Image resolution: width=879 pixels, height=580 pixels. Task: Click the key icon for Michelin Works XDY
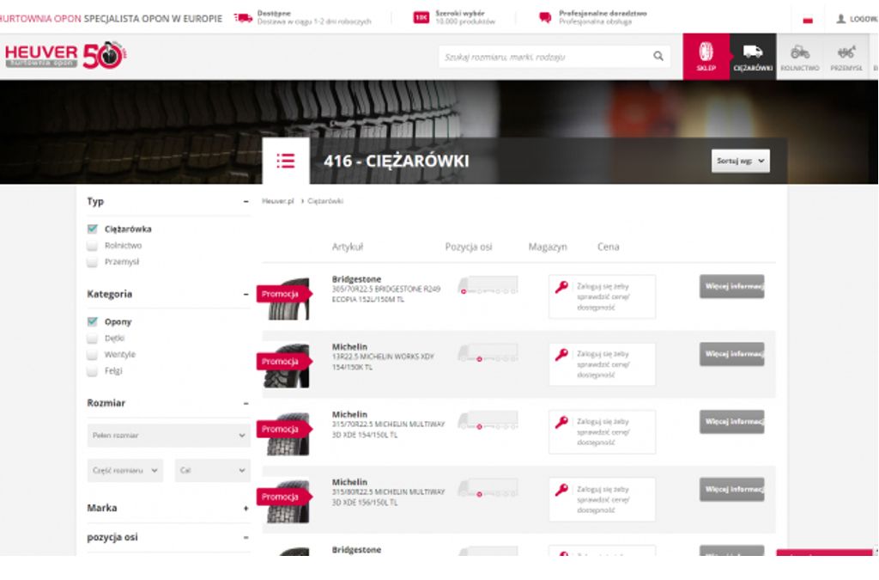561,355
